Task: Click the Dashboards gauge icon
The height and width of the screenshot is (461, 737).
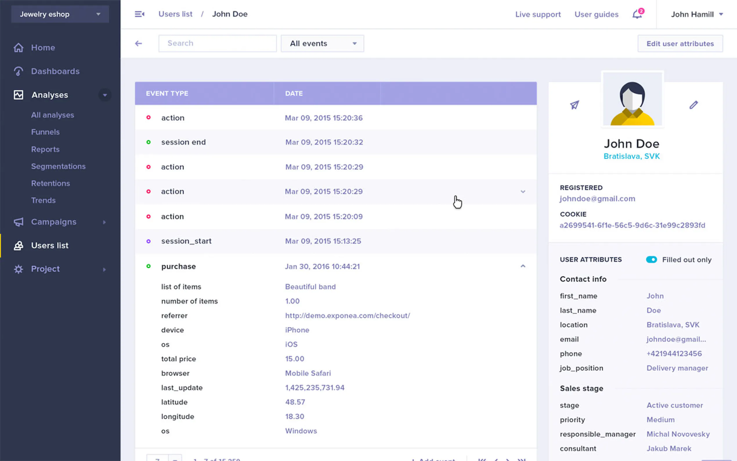Action: (x=19, y=71)
